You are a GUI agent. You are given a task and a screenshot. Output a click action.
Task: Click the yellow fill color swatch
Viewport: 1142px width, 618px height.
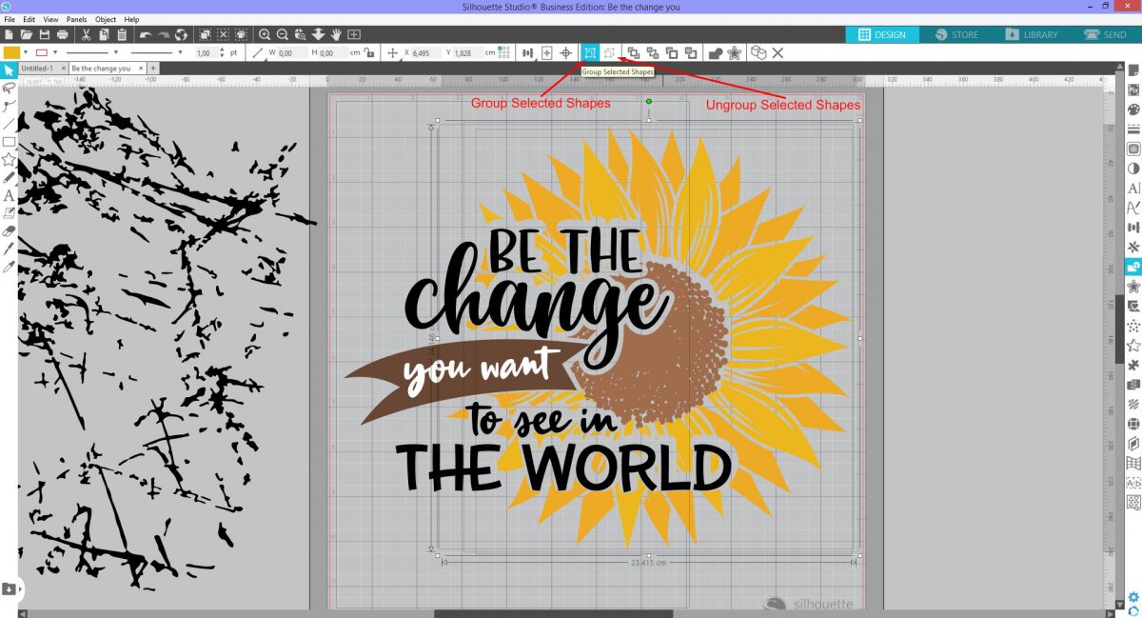[x=11, y=53]
